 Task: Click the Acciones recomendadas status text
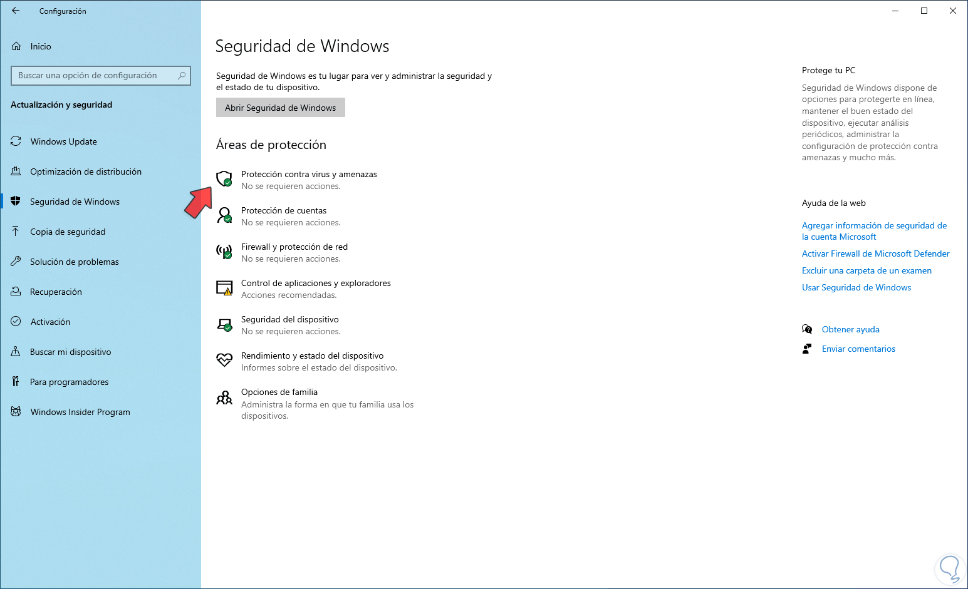[x=289, y=295]
